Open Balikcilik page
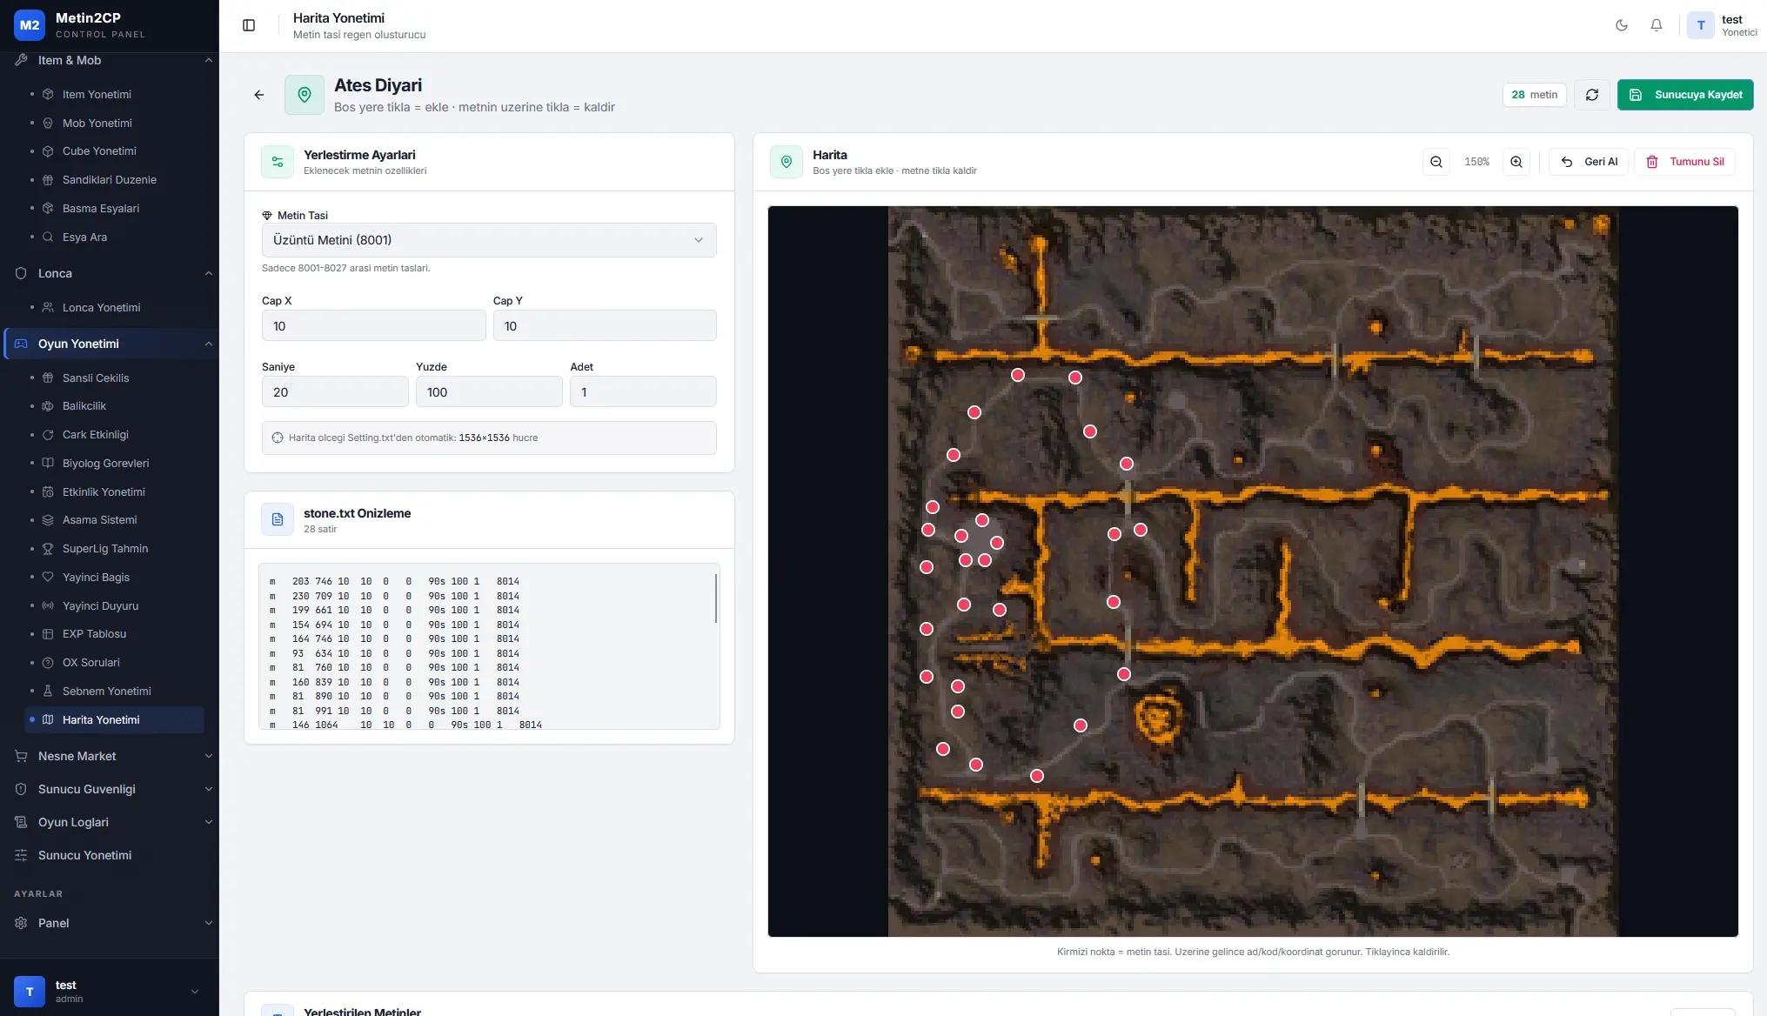 84,405
